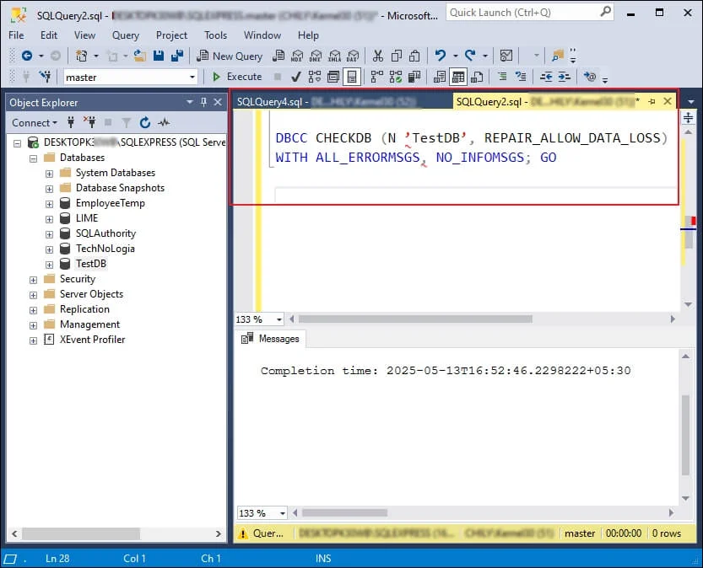Image resolution: width=703 pixels, height=568 pixels.
Task: Select Results to Text mode
Action: 440,77
